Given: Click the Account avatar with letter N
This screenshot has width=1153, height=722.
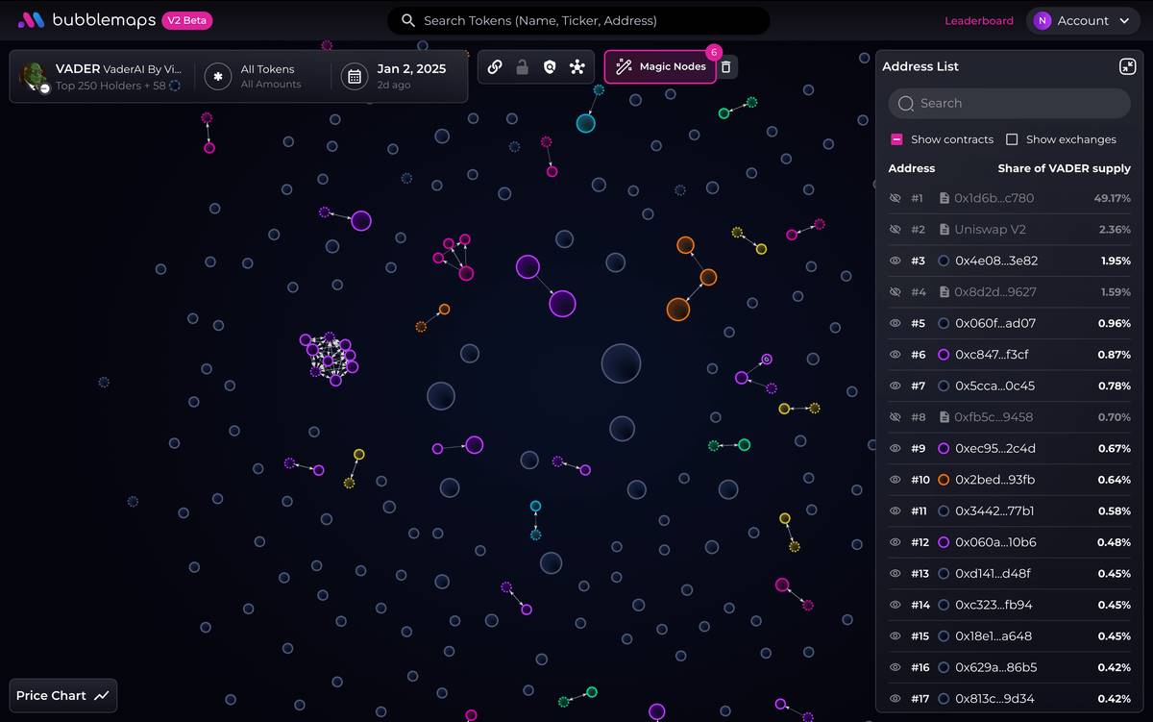Looking at the screenshot, I should click(1043, 20).
